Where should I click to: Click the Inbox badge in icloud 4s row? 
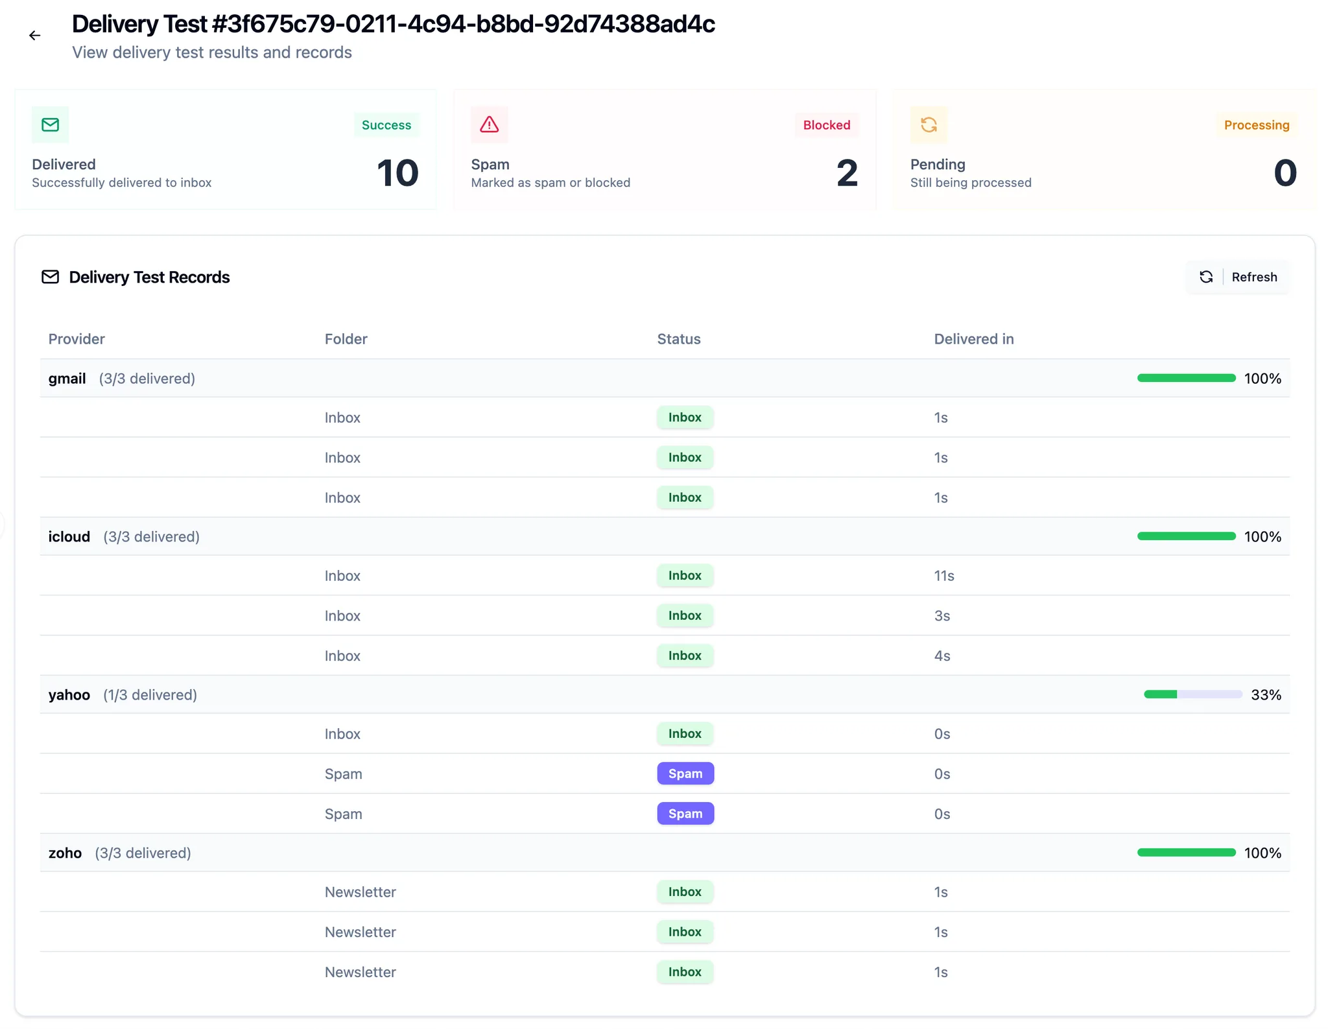click(685, 656)
